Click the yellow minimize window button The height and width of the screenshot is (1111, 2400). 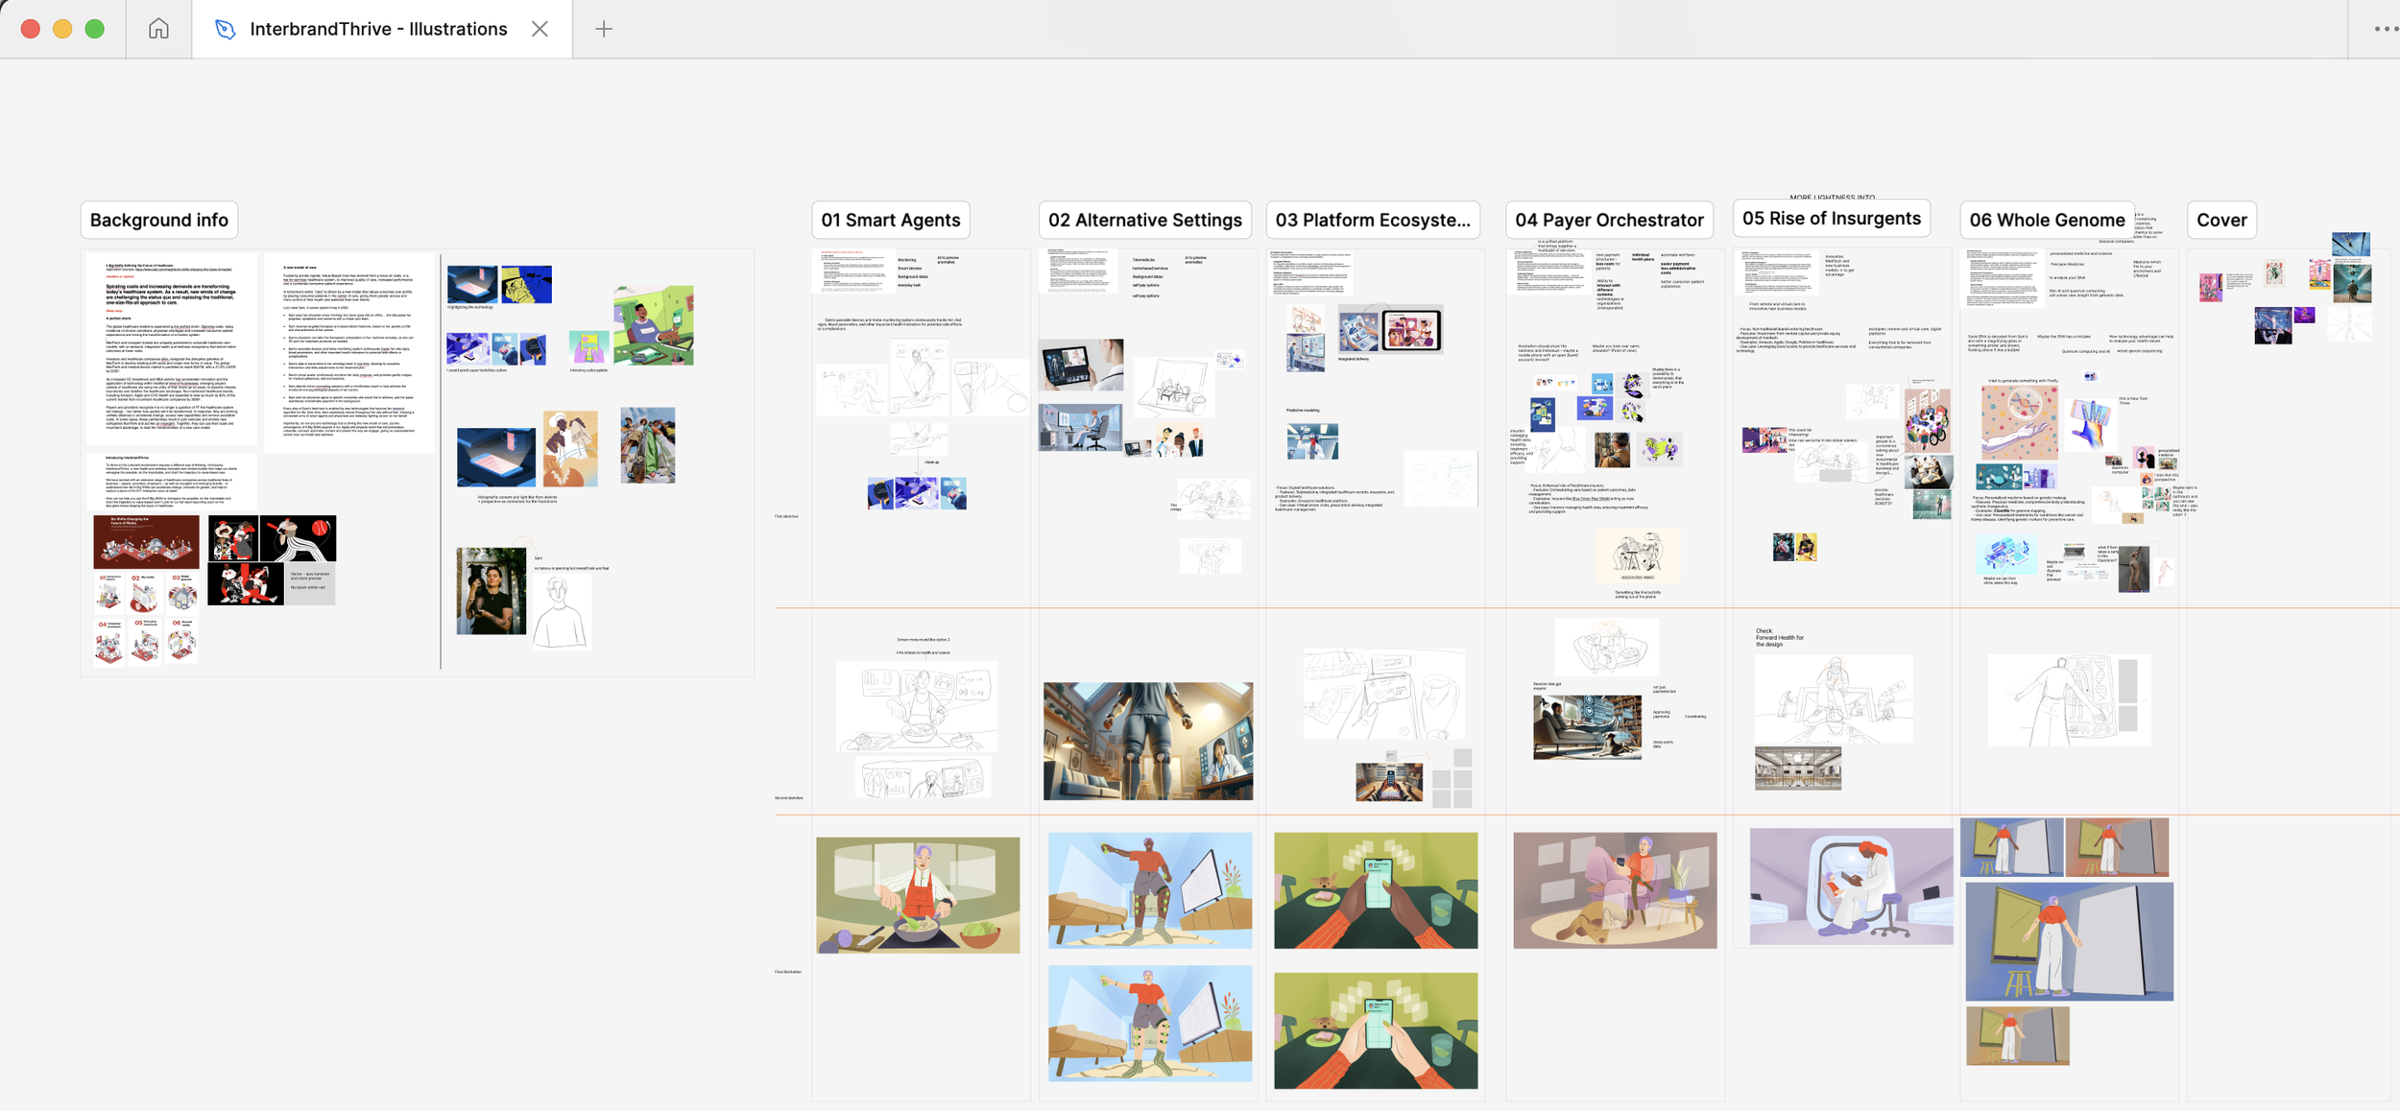[x=62, y=29]
